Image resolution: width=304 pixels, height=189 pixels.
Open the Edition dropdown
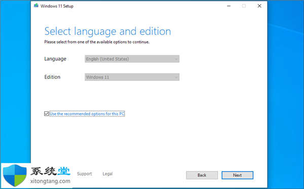click(132, 77)
